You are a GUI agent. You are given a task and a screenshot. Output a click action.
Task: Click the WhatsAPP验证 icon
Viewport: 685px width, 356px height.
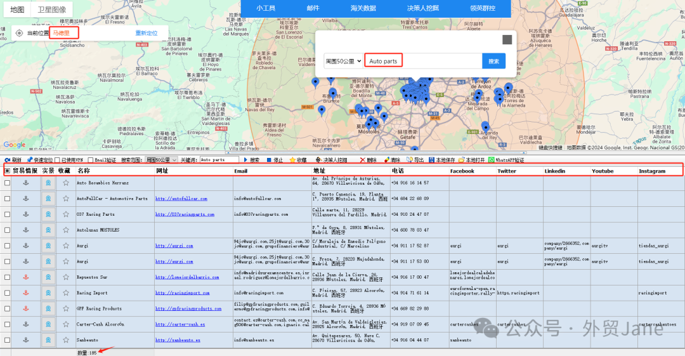click(x=491, y=160)
